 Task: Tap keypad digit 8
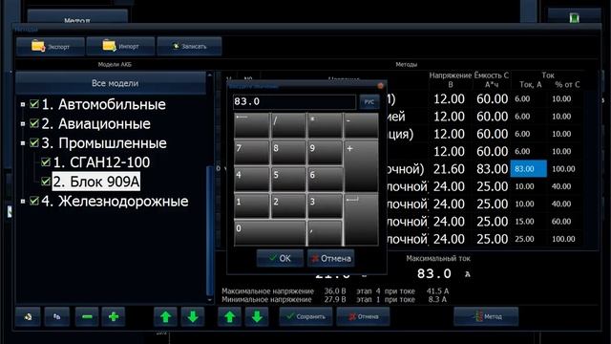click(288, 153)
